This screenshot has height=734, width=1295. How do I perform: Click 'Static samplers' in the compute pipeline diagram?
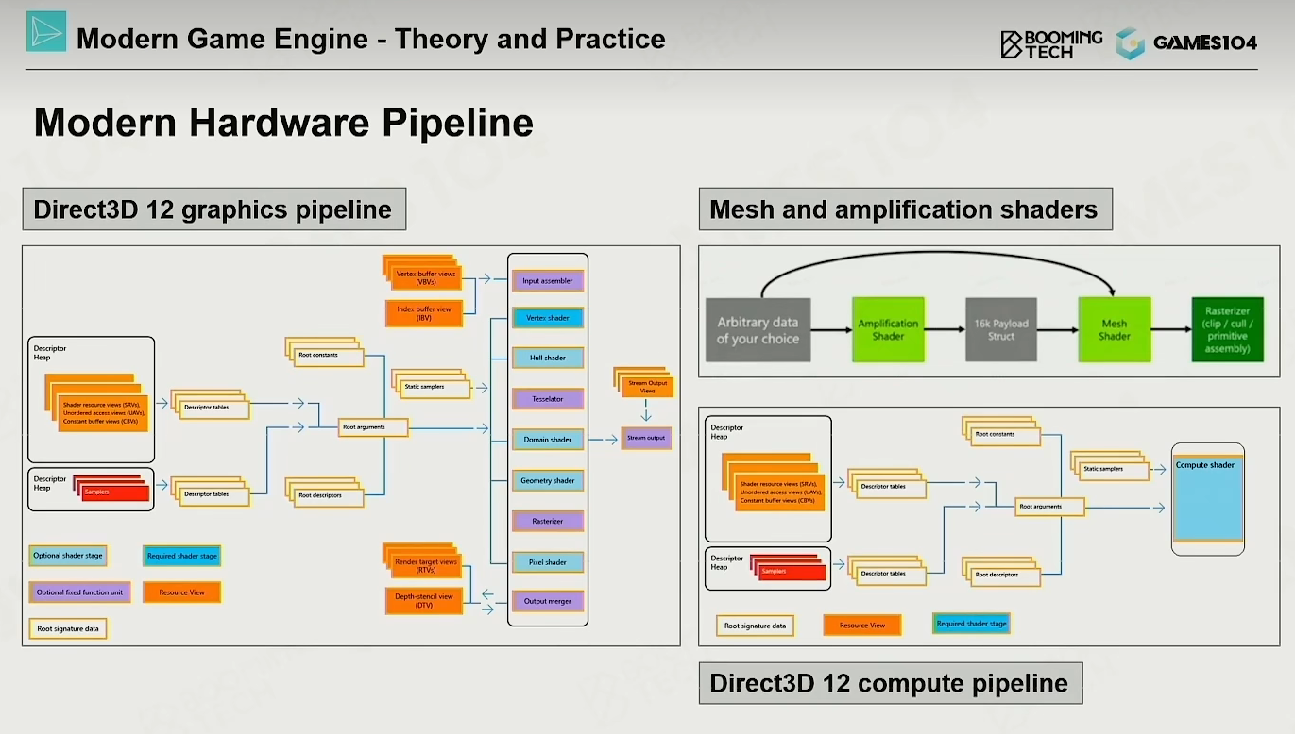pos(1113,468)
